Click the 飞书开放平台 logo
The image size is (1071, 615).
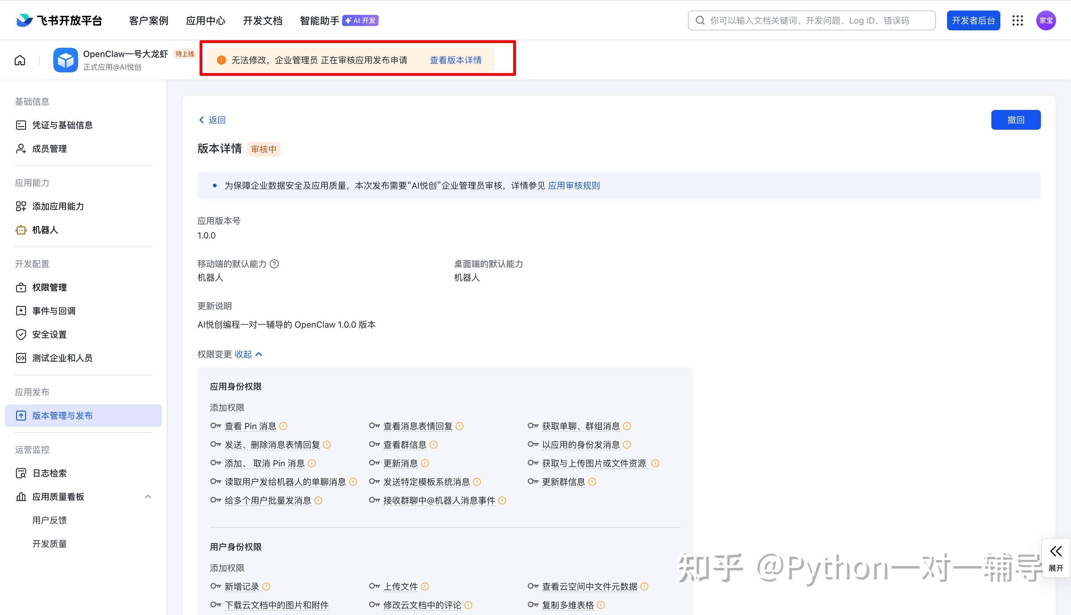(x=59, y=20)
